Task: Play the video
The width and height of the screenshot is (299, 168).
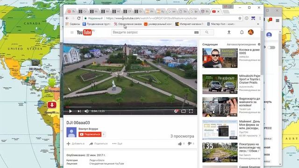Action: coord(71,111)
